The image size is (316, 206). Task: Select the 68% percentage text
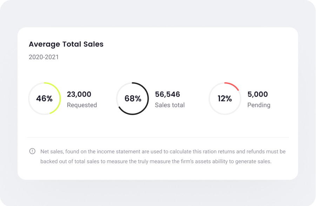tap(133, 99)
